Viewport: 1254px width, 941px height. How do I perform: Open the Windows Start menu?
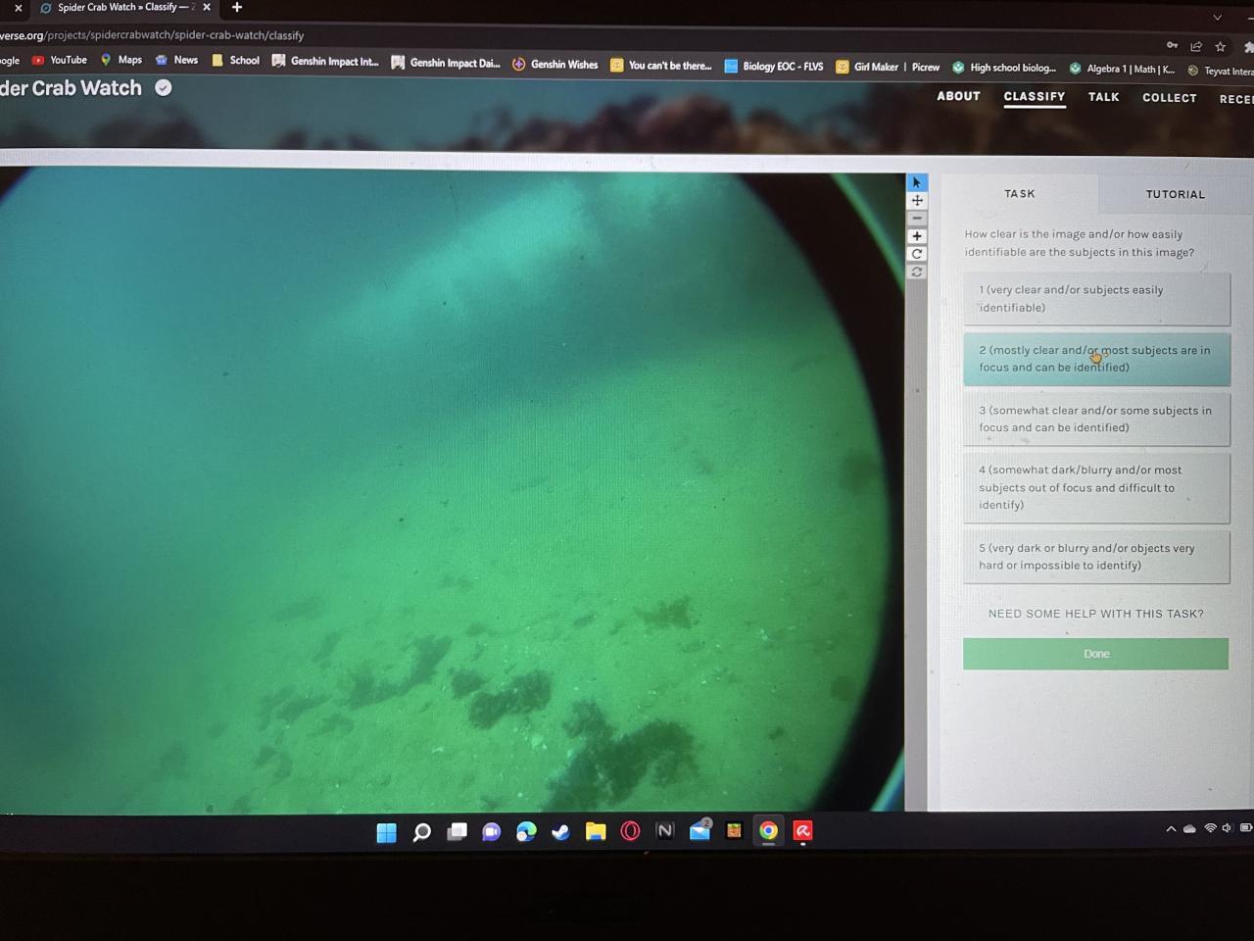tap(387, 832)
